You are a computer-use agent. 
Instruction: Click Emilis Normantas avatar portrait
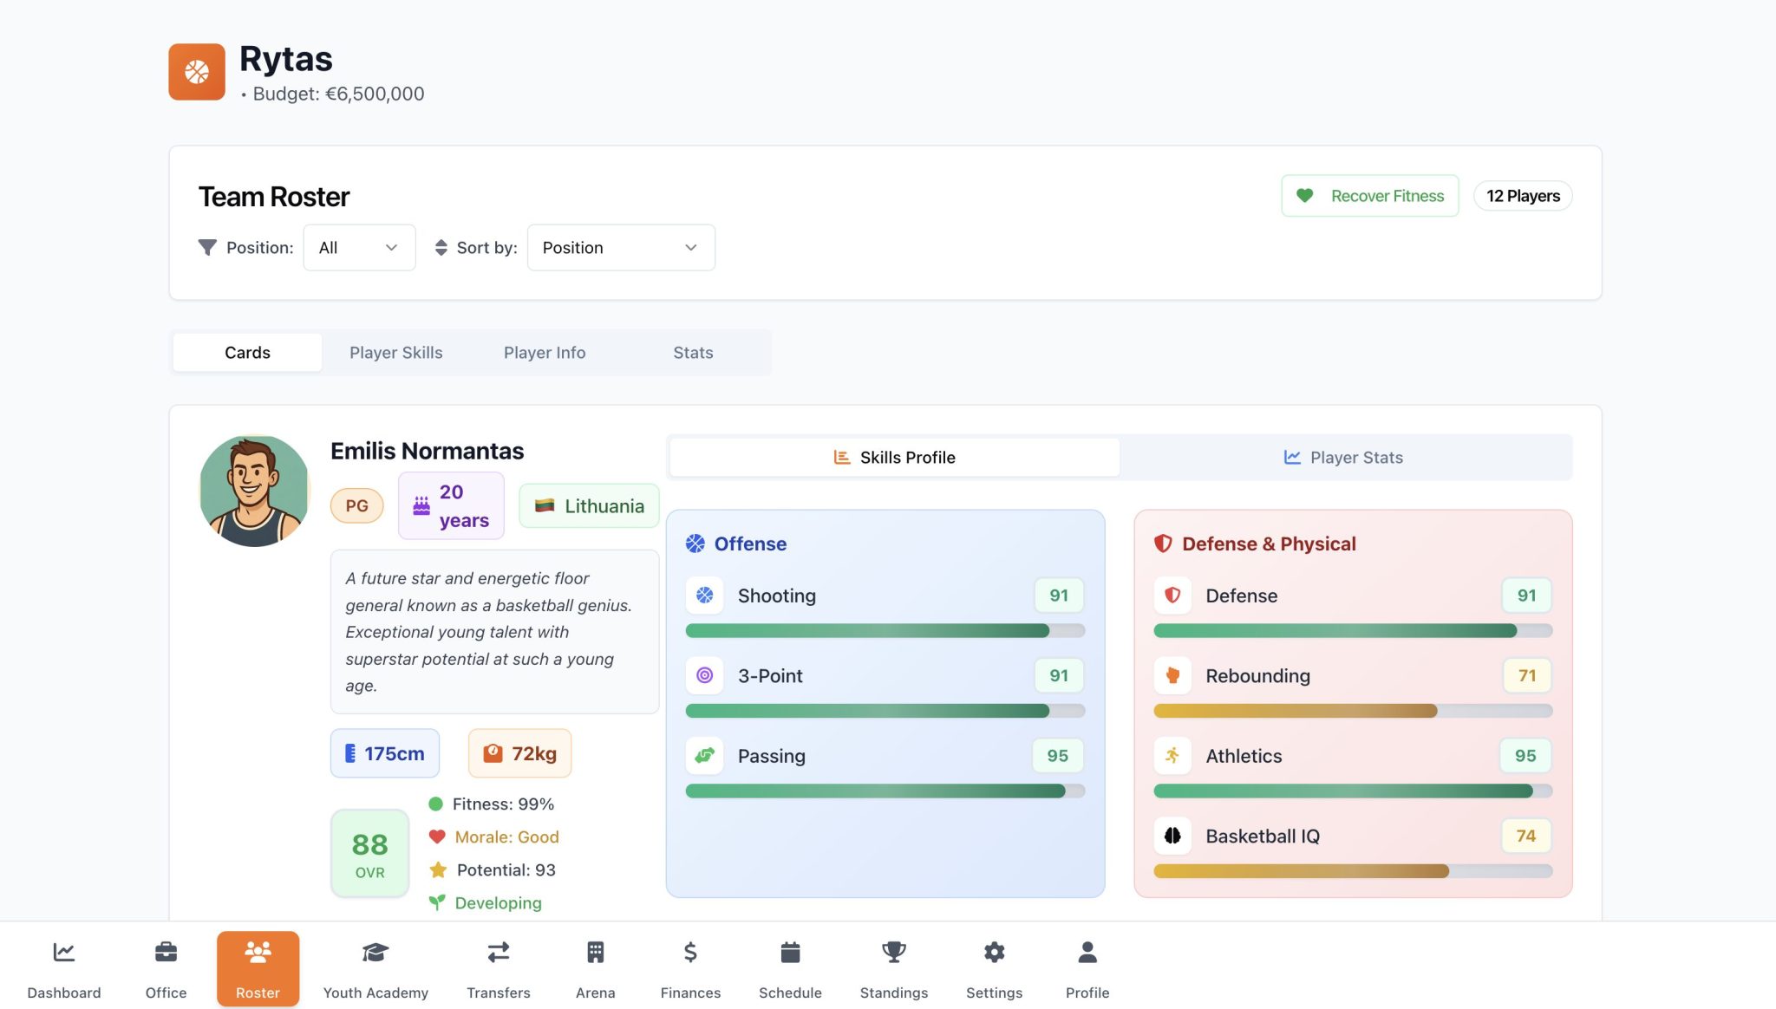pyautogui.click(x=254, y=491)
